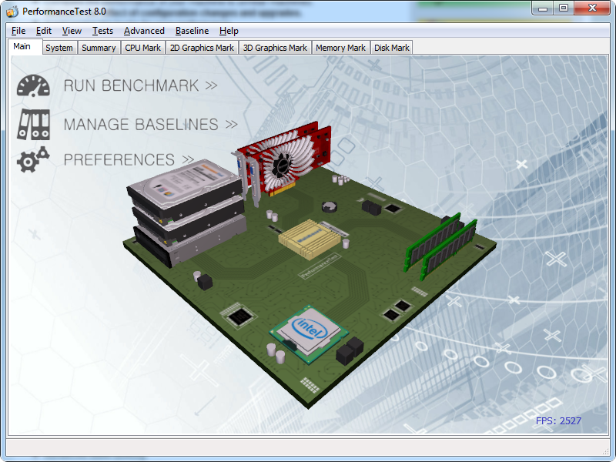Select the Disk Mark tab
616x462 pixels.
coord(391,48)
